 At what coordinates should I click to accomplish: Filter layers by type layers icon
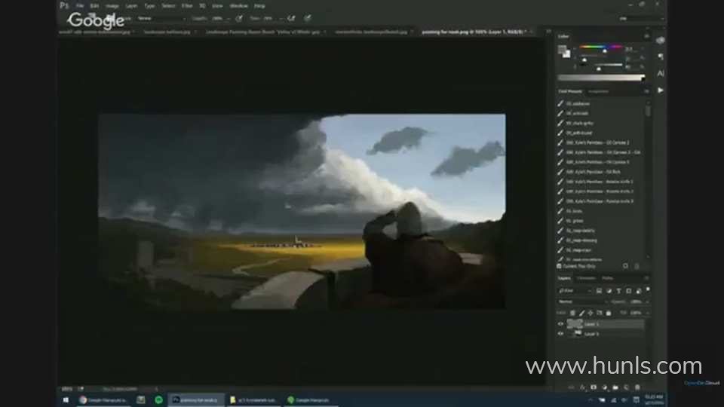[618, 291]
